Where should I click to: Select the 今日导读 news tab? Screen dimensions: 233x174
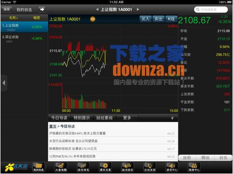[59, 118]
